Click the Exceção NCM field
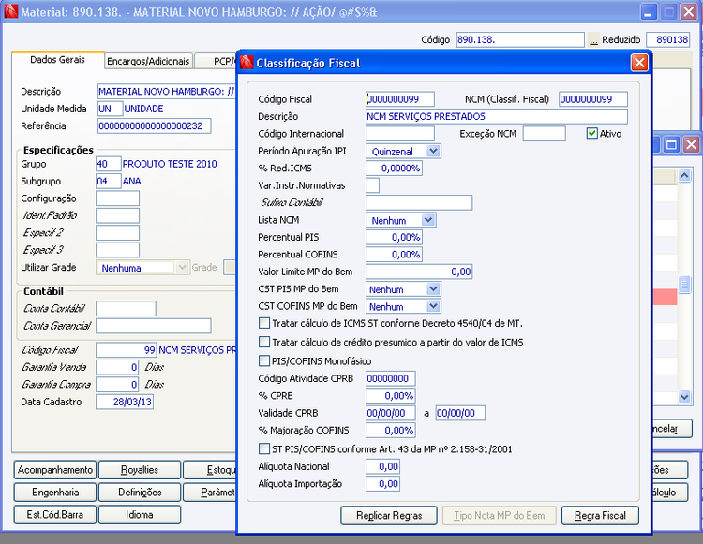The width and height of the screenshot is (703, 544). coord(545,134)
